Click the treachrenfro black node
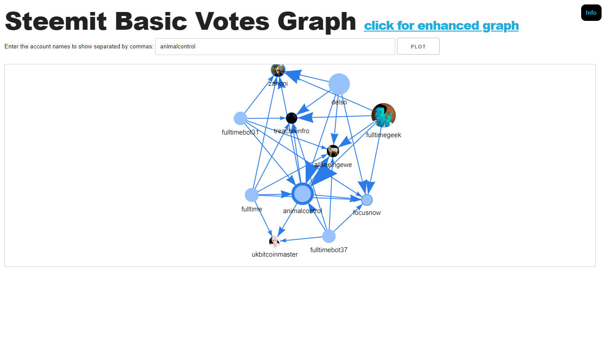The image size is (606, 341). 291,118
